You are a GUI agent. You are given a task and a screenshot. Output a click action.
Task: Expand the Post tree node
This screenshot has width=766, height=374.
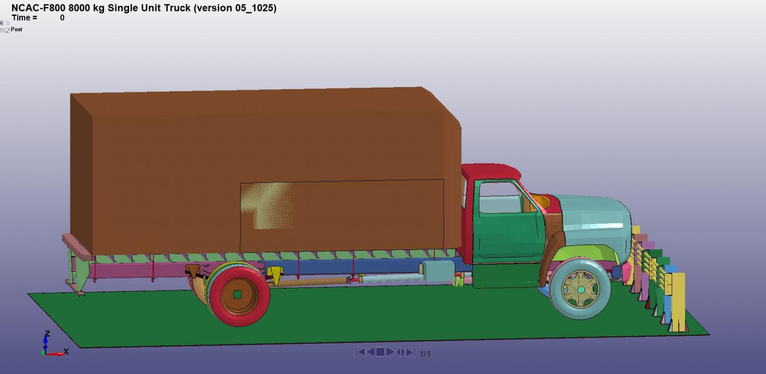coord(2,30)
